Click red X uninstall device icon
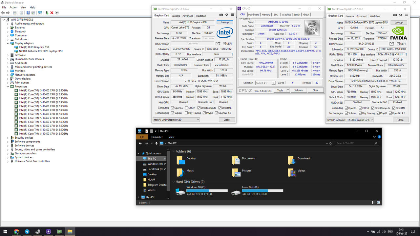Image resolution: width=420 pixels, height=236 pixels. 52,13
